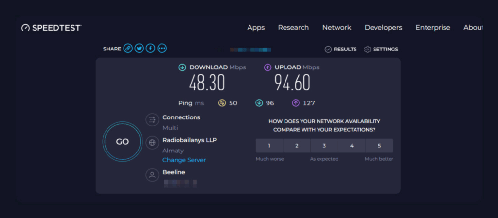Viewport: 498px width, 218px height.
Task: Click the idle ping value 50
Action: click(x=233, y=103)
